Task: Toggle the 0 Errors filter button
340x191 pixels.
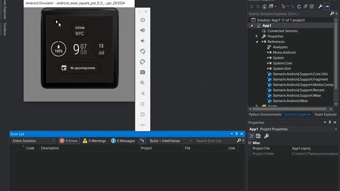Action: click(69, 141)
